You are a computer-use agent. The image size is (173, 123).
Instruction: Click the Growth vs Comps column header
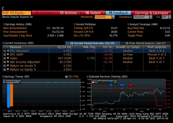click(x=128, y=47)
